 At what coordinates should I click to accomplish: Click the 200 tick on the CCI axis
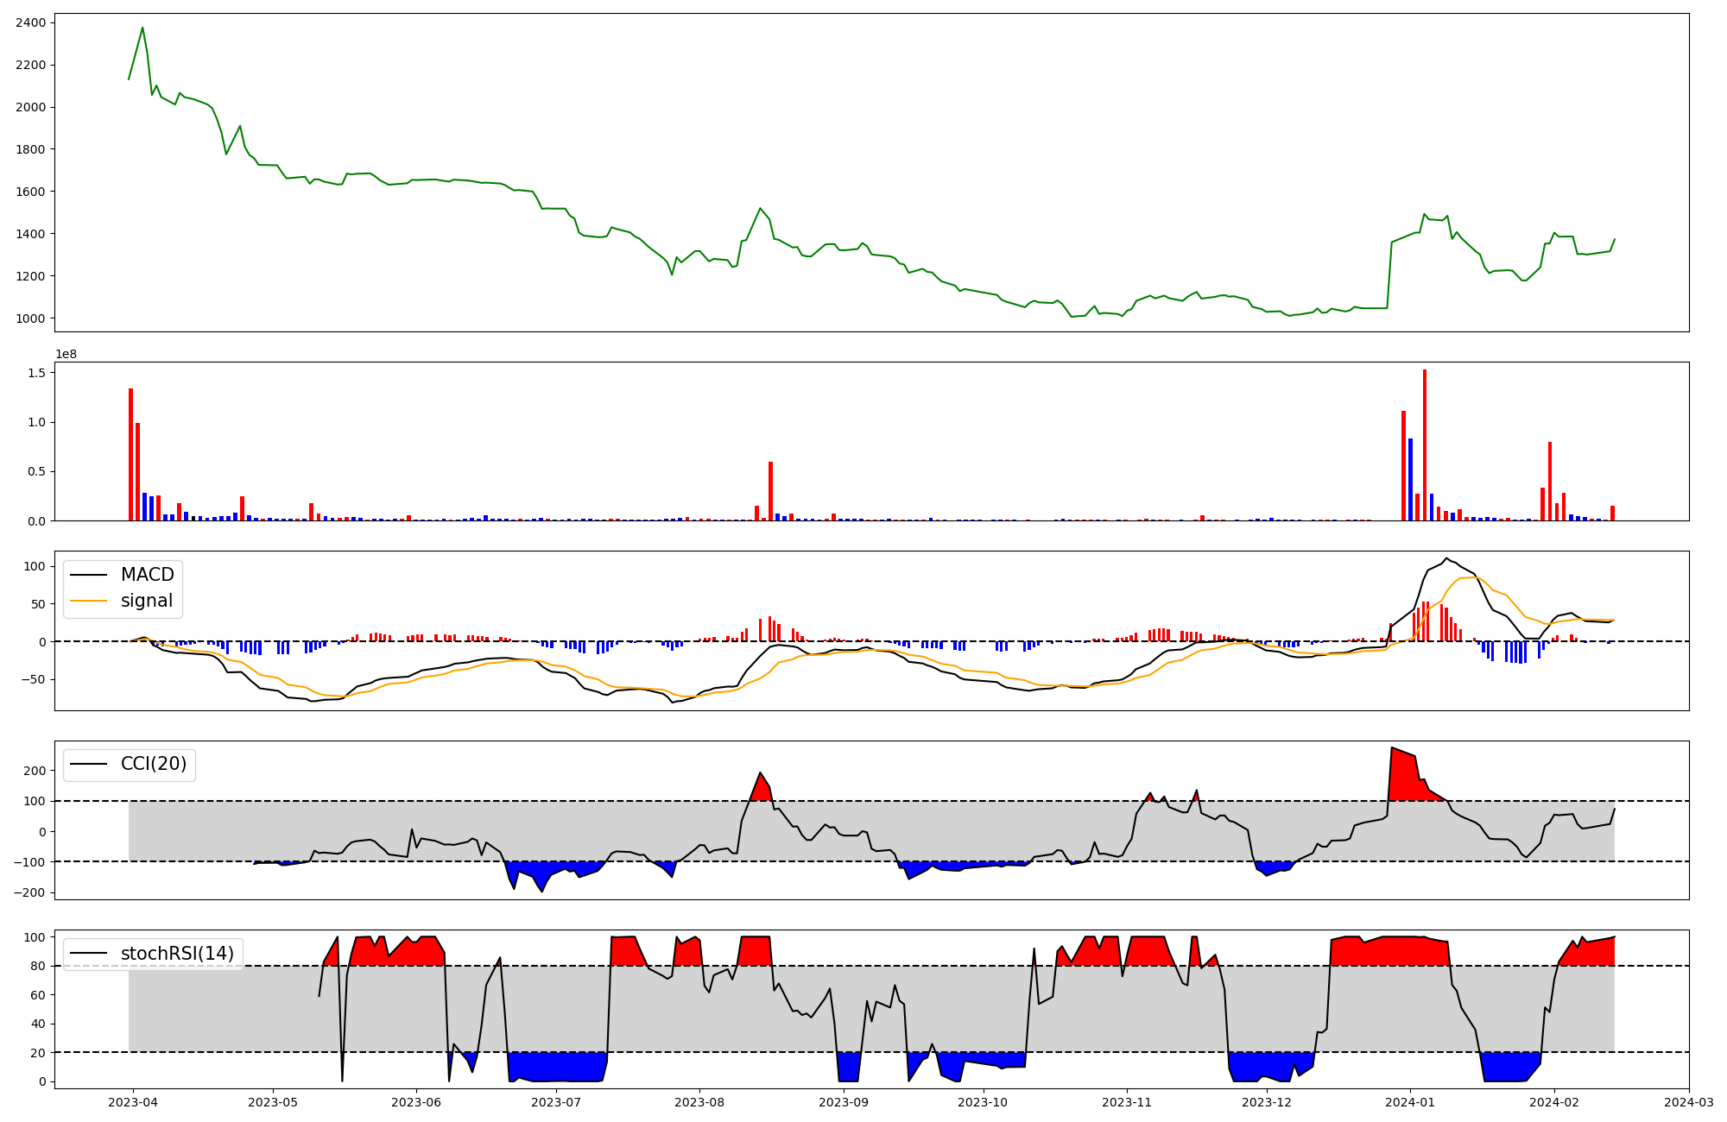[35, 771]
